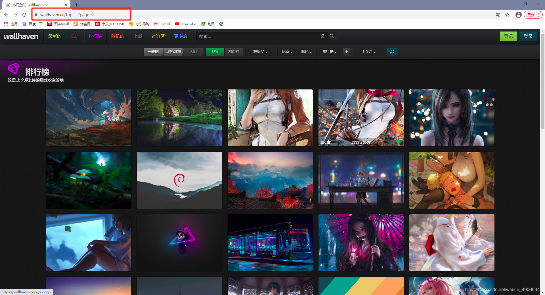Open the 天猫tmall bookmark

point(58,24)
